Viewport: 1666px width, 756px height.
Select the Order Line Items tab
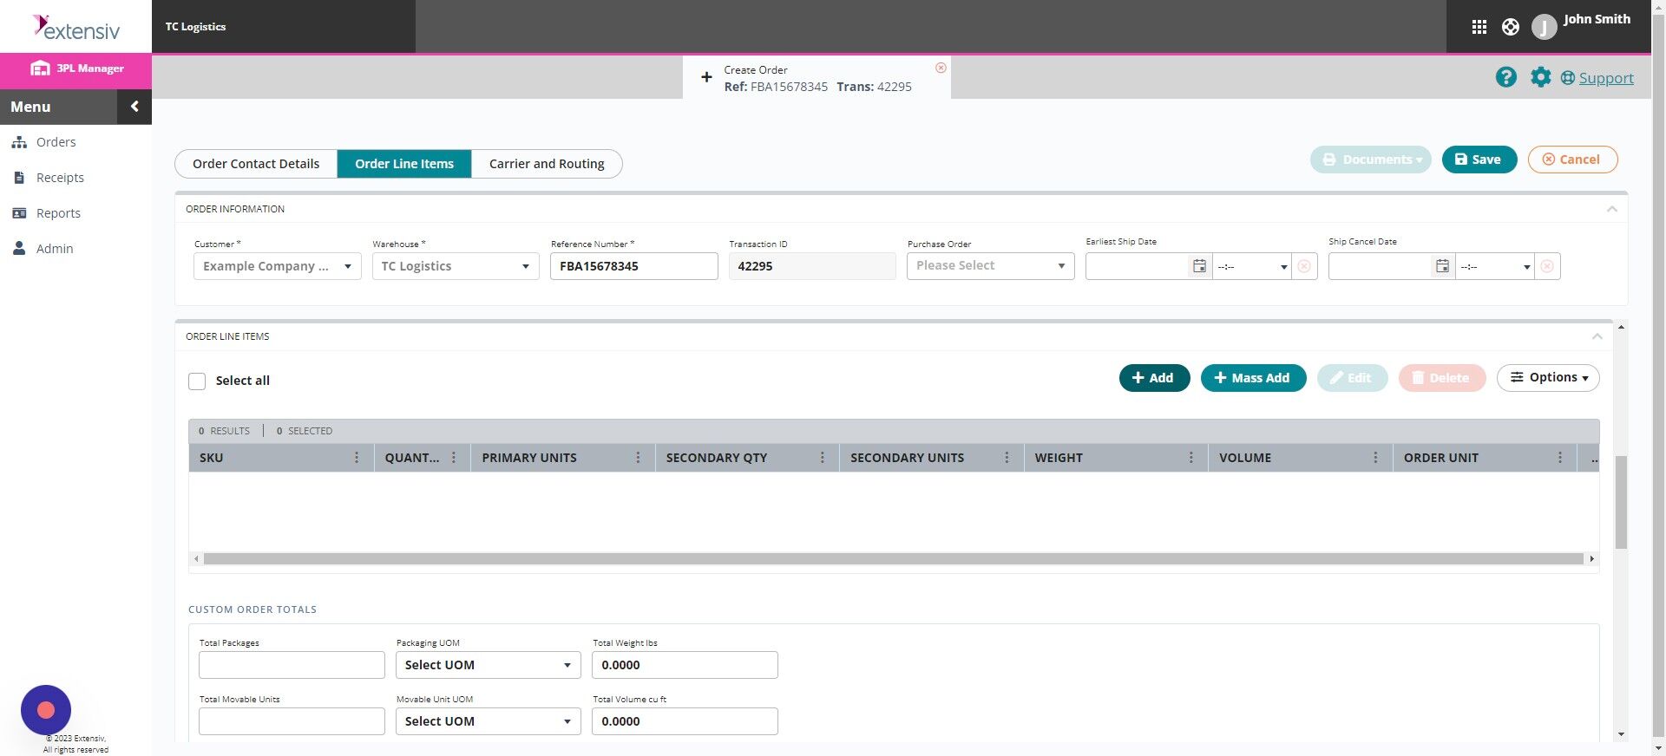404,164
